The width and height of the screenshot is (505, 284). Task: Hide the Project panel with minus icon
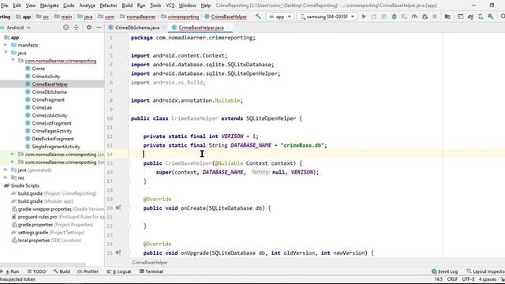(x=99, y=28)
